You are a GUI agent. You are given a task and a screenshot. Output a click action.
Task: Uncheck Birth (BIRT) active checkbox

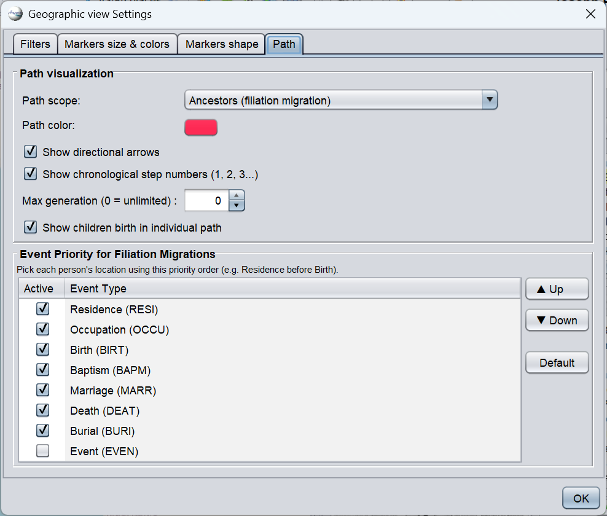tap(42, 350)
